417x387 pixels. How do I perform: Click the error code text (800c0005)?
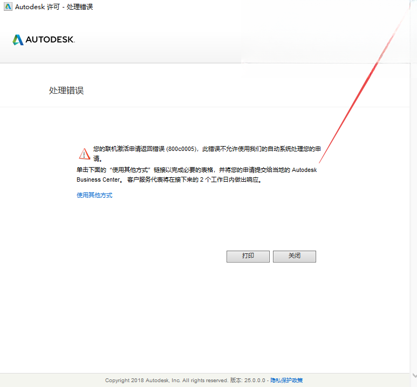click(x=182, y=149)
